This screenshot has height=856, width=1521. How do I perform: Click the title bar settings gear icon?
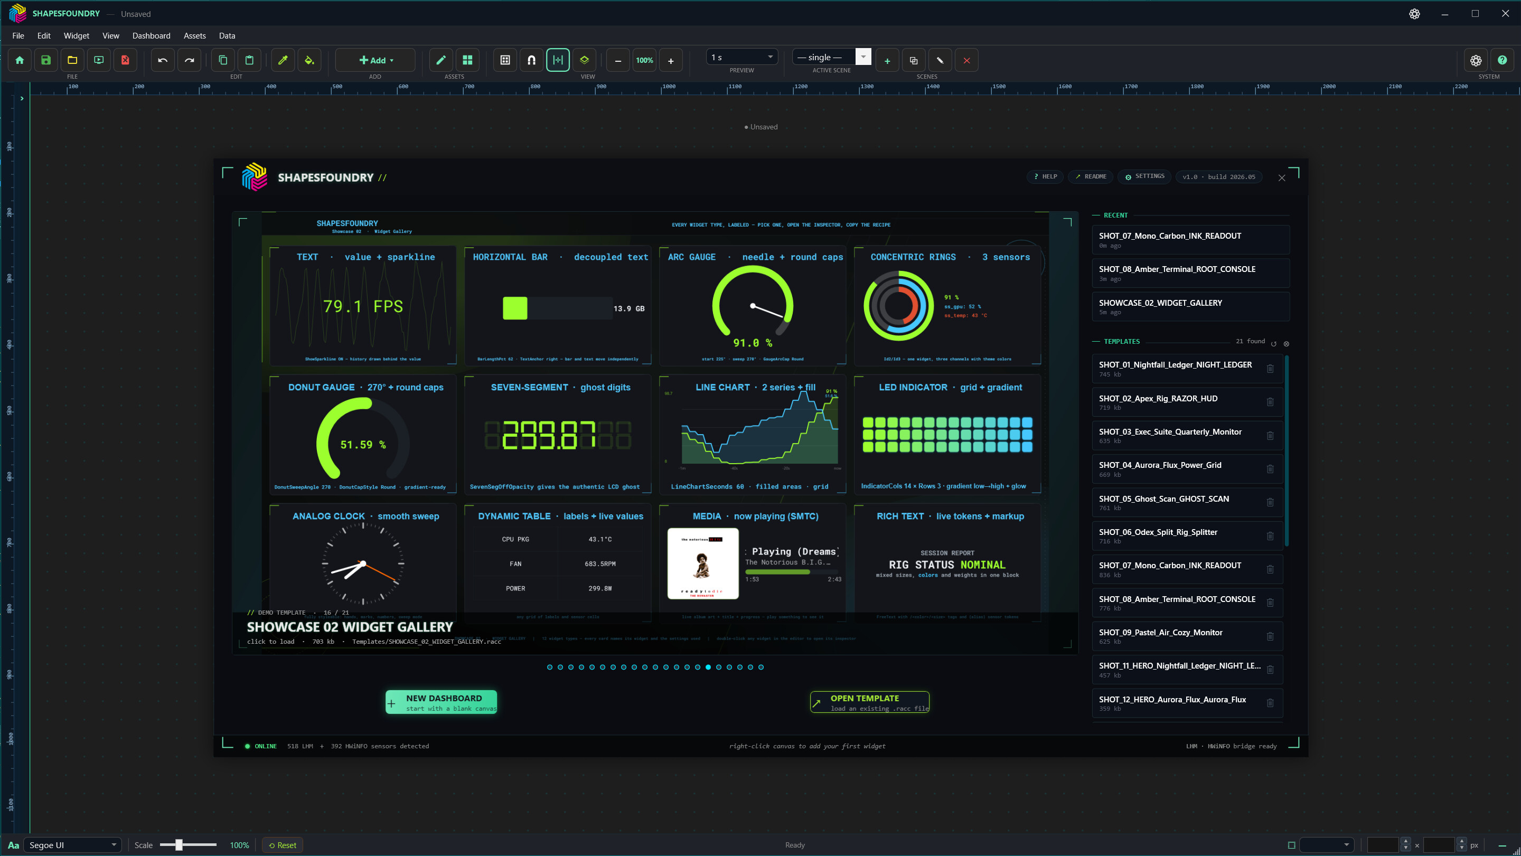pyautogui.click(x=1414, y=14)
